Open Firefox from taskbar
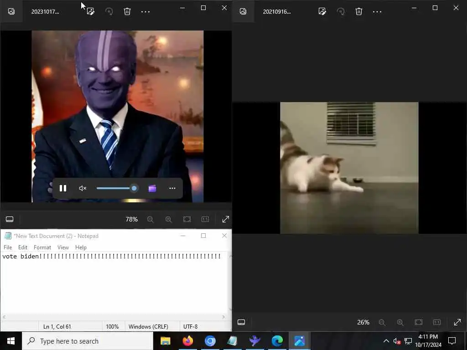 [187, 341]
